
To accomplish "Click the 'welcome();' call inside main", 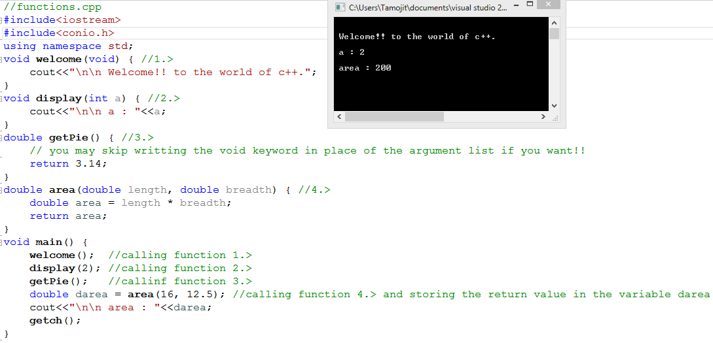I will [62, 255].
